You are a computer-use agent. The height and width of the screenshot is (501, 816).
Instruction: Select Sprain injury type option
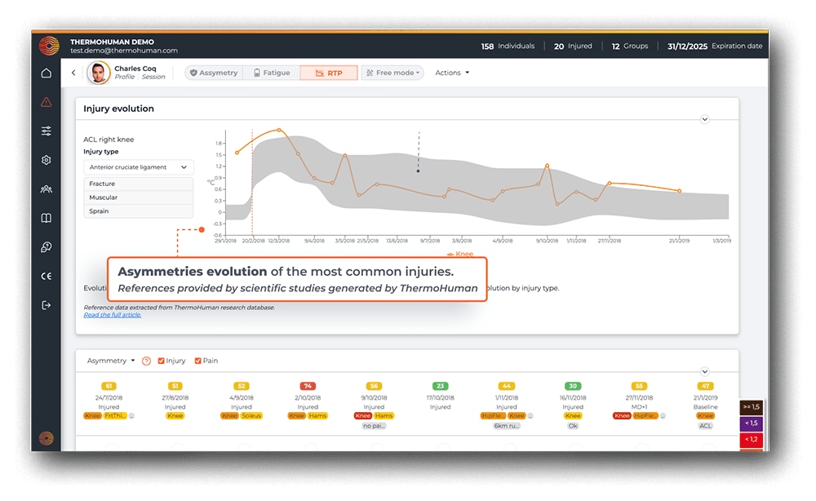point(139,211)
